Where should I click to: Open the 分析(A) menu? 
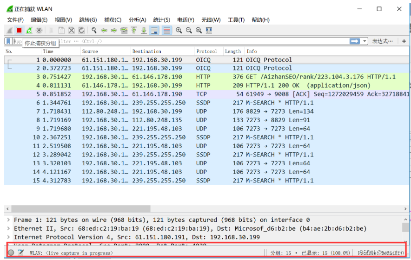click(x=137, y=20)
